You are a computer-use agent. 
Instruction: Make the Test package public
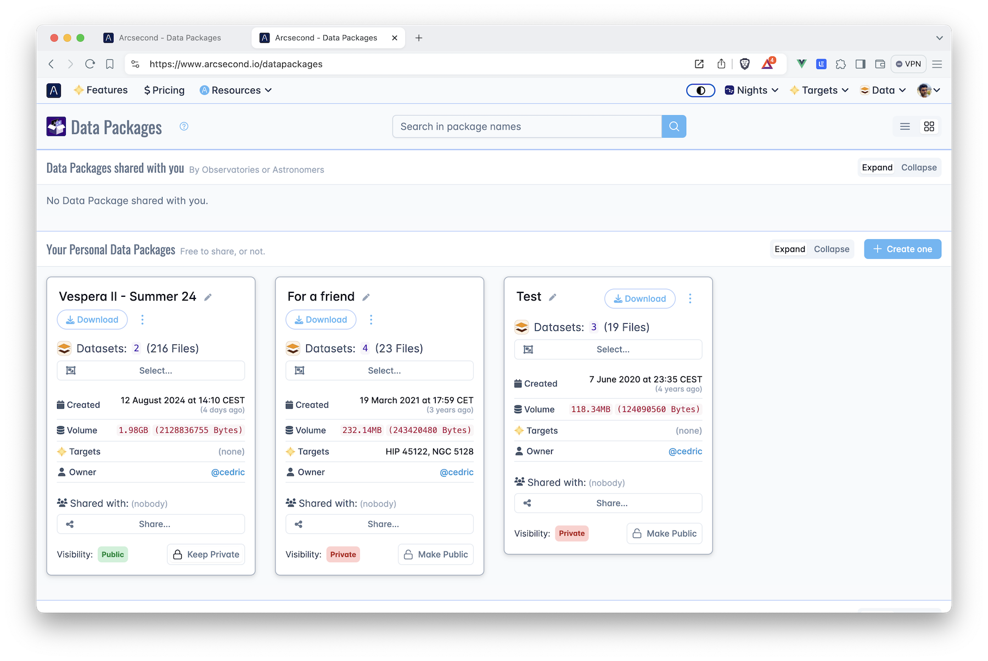664,533
